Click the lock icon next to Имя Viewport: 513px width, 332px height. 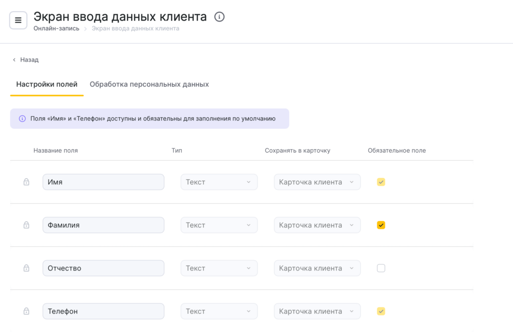click(x=27, y=182)
